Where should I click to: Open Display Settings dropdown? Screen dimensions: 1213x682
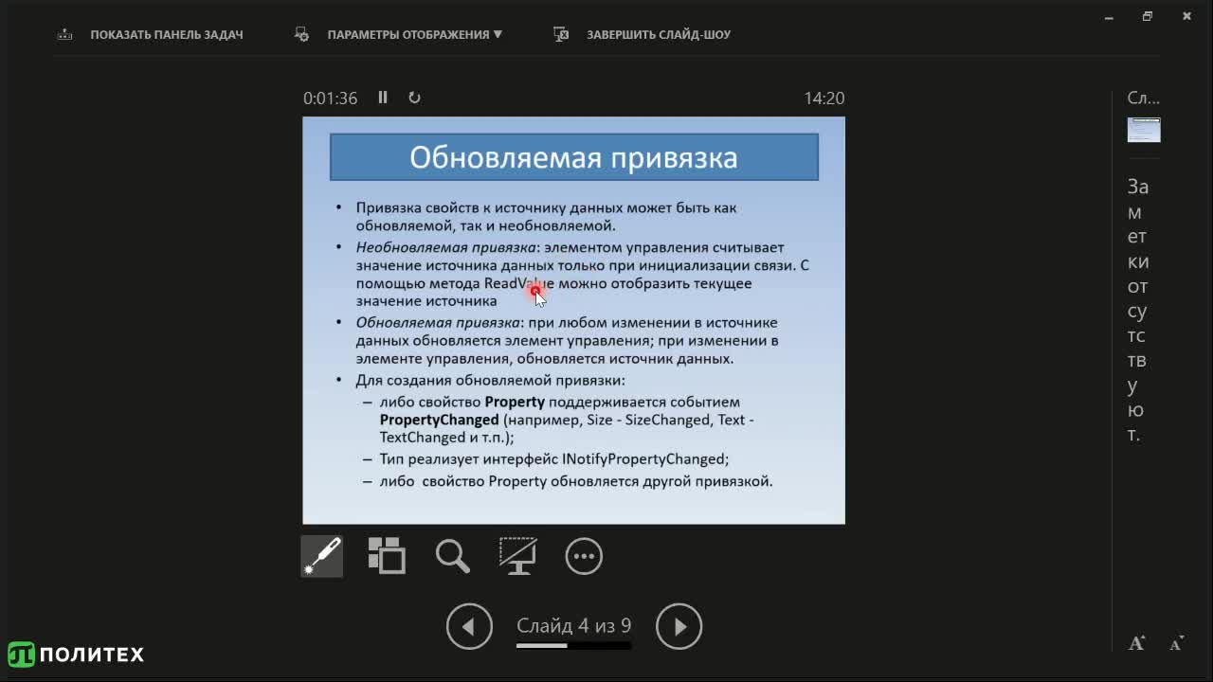click(398, 34)
